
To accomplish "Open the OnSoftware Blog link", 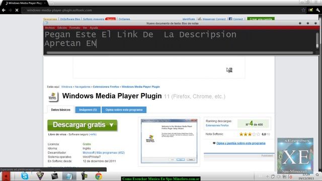I will pos(70,19).
